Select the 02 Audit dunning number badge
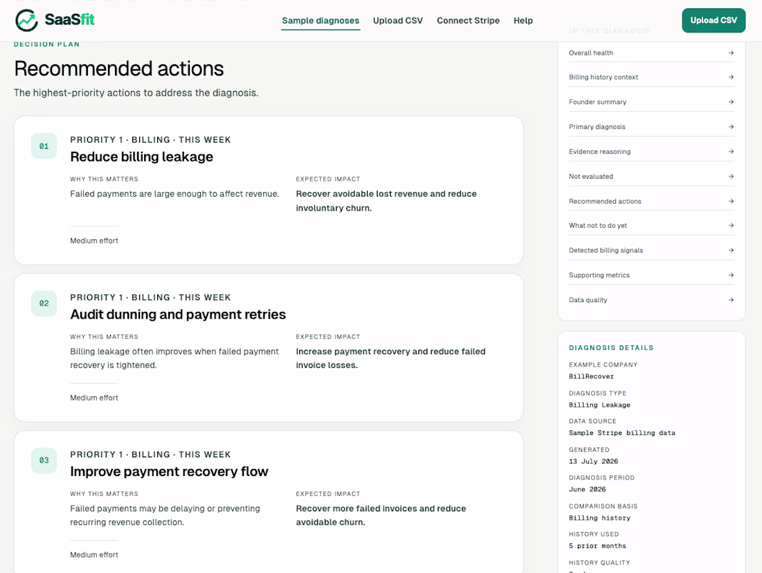Viewport: 762px width, 573px height. point(44,303)
